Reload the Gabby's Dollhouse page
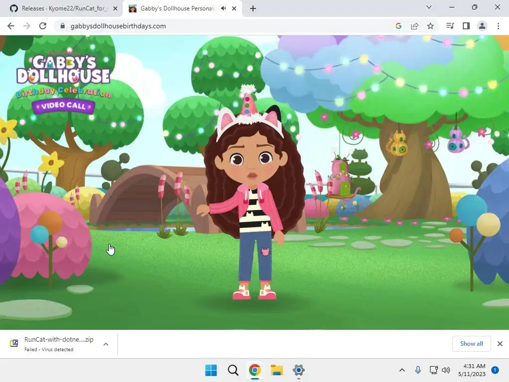509x382 pixels. (x=43, y=26)
